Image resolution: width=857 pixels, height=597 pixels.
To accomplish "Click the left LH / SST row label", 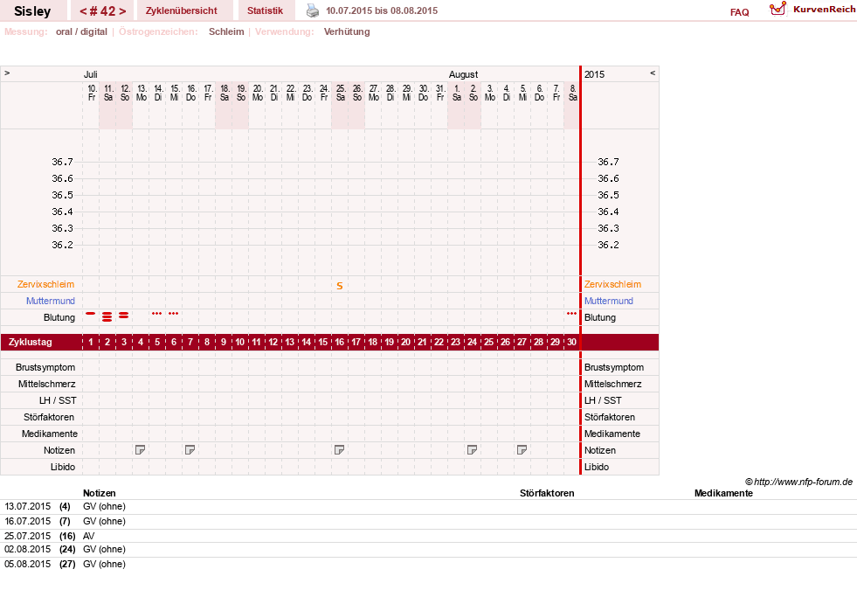I will (58, 400).
